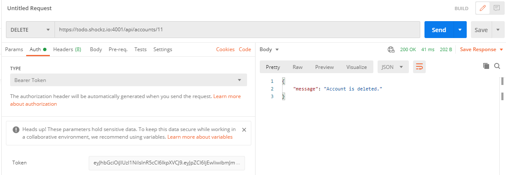This screenshot has width=506, height=175.
Task: Open the JSON format dropdown
Action: click(x=392, y=67)
